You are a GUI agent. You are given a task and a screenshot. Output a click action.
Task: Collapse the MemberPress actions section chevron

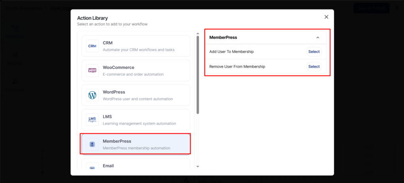pyautogui.click(x=318, y=37)
